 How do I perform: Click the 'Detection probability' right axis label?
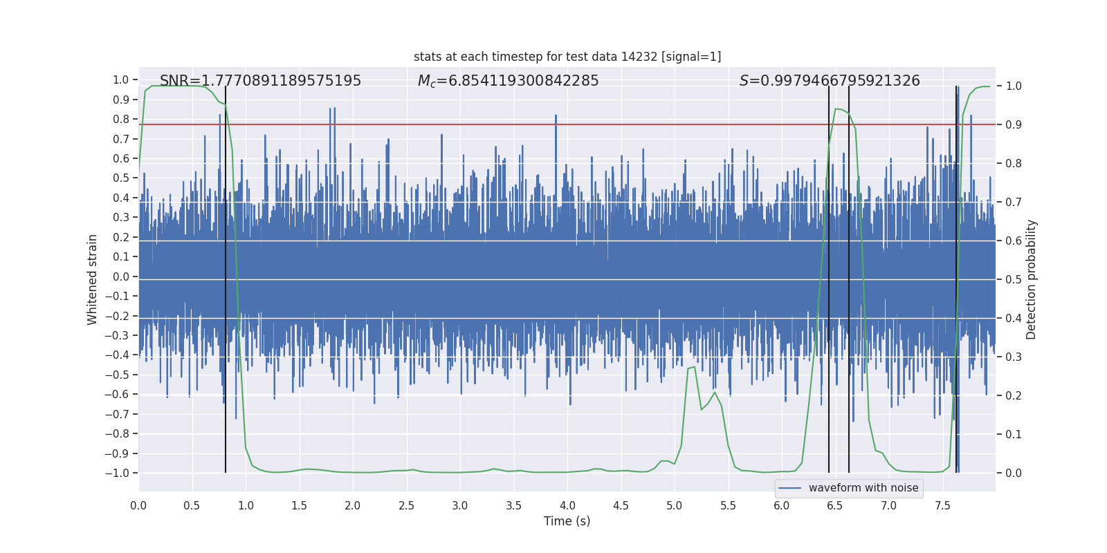tap(1031, 279)
